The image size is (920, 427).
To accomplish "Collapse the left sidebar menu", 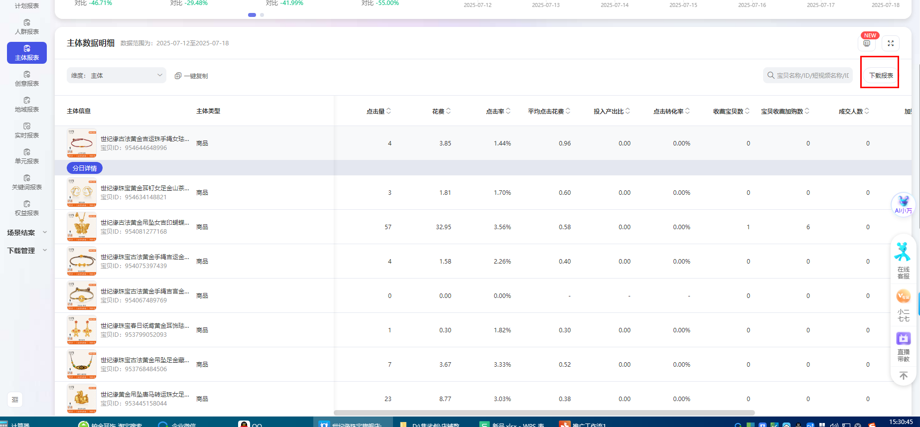I will click(x=15, y=400).
